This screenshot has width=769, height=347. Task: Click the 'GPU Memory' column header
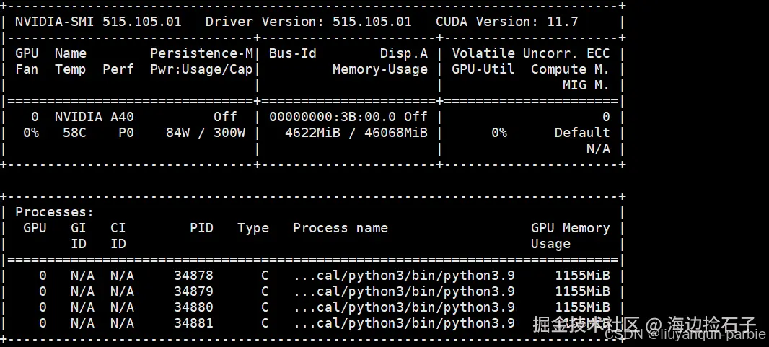[x=571, y=228]
